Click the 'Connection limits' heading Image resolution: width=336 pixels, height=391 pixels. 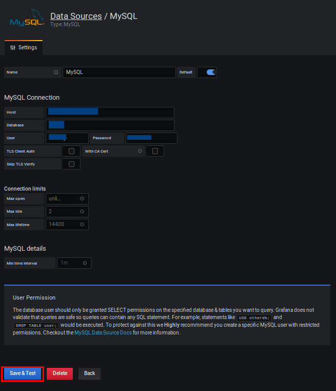point(25,189)
